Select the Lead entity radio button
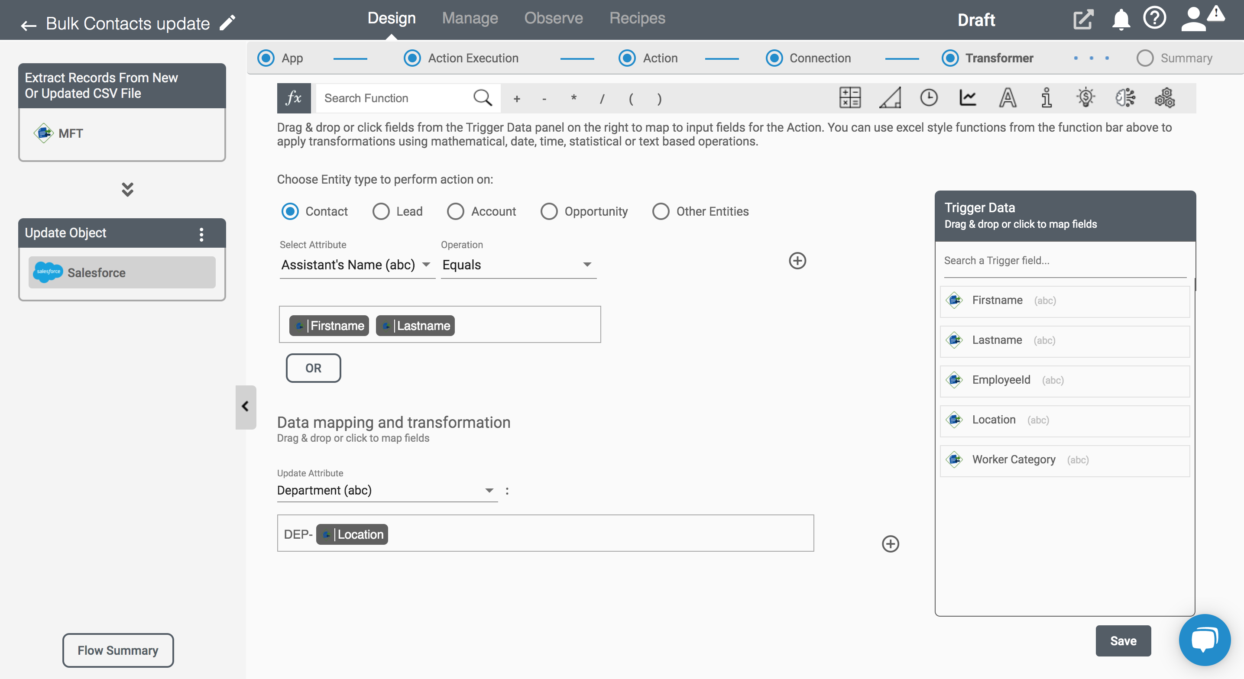1244x679 pixels. click(381, 211)
